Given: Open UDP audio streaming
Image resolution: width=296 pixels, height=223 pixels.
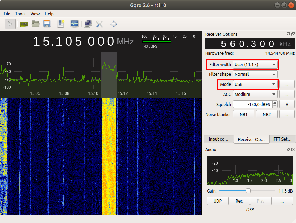Looking at the screenshot, I should (217, 201).
